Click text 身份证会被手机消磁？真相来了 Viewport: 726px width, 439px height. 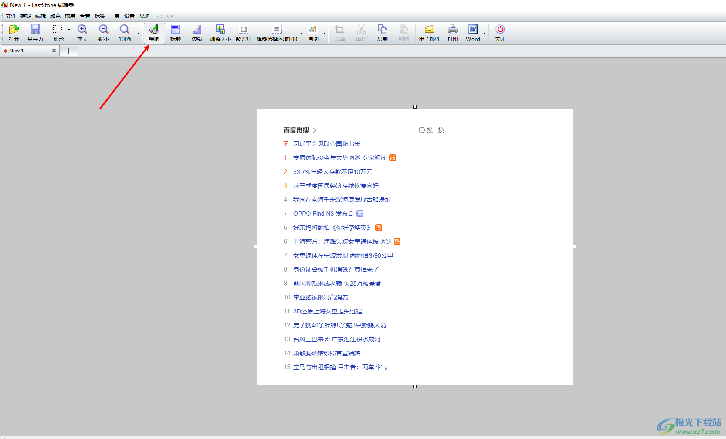(336, 269)
